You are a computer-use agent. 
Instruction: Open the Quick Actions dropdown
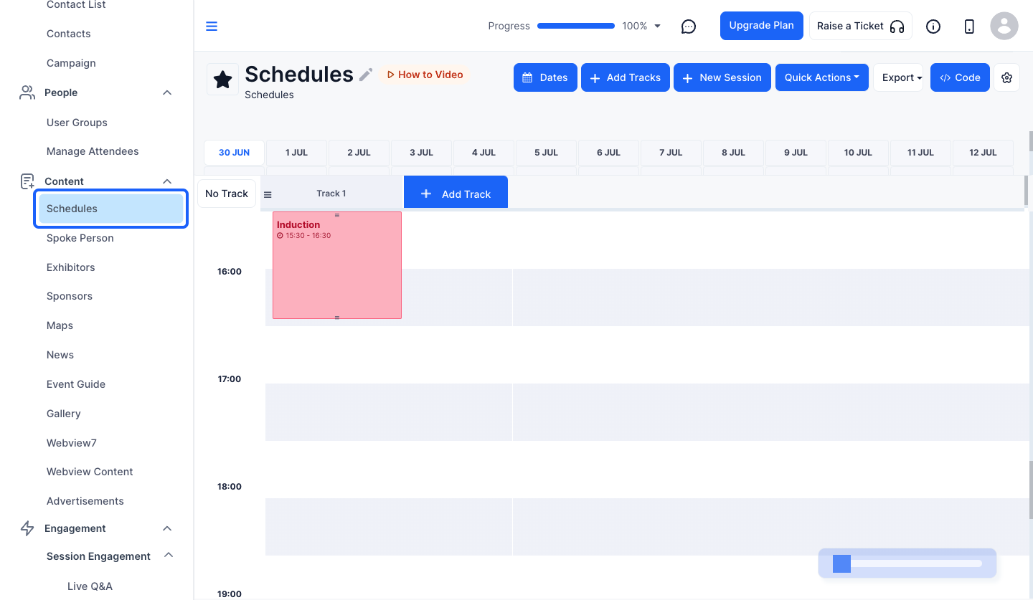pyautogui.click(x=822, y=77)
